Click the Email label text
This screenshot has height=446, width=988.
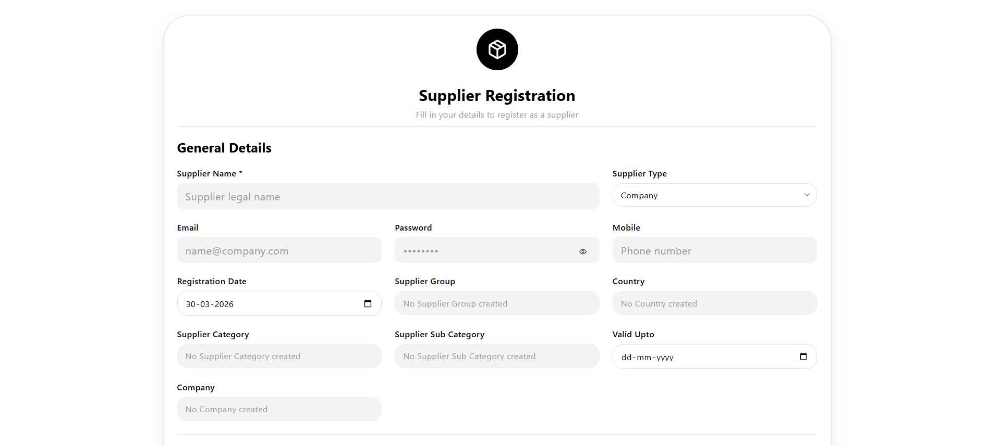pos(188,228)
